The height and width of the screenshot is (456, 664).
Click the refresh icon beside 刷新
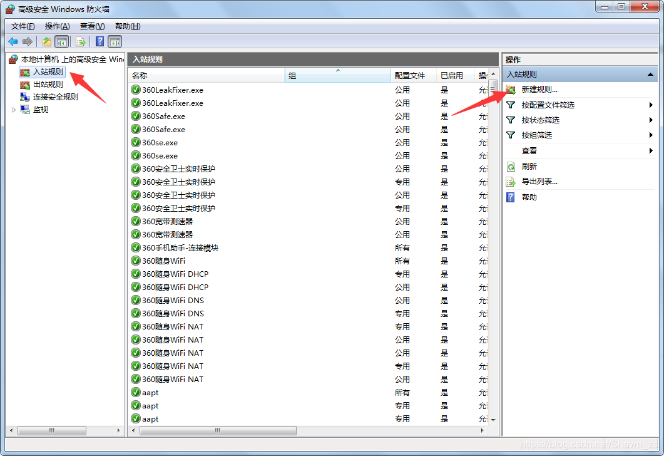coord(511,166)
